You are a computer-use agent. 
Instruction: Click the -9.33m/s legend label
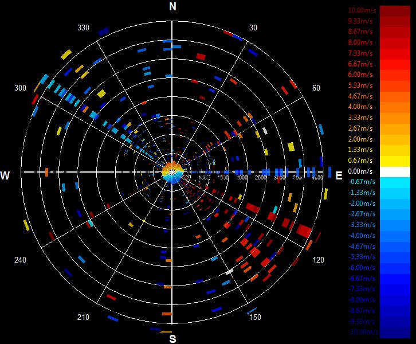362,322
